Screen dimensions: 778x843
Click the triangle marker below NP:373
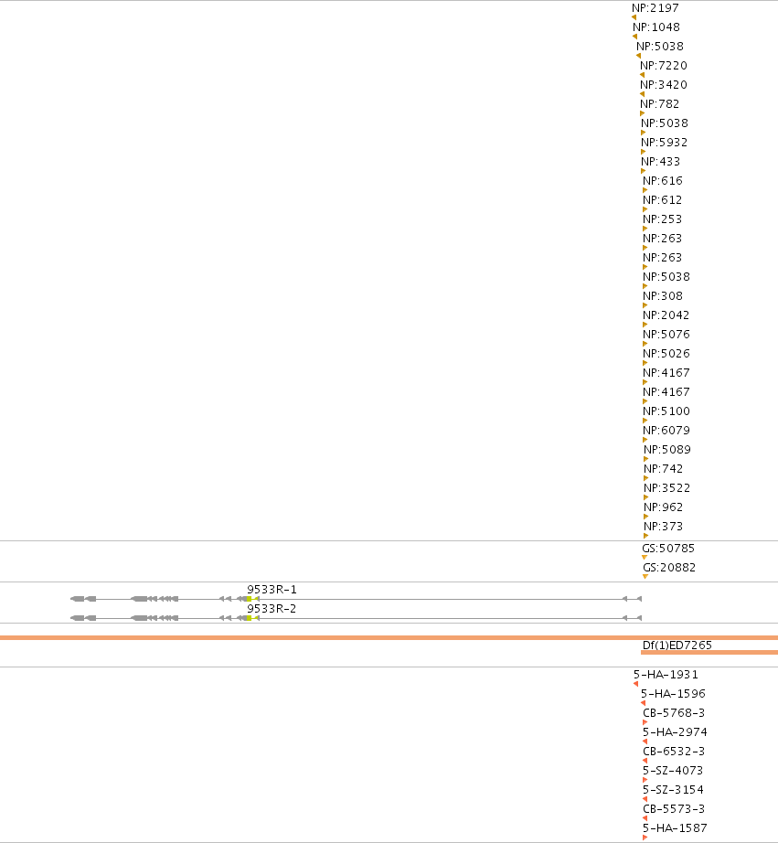click(x=645, y=536)
